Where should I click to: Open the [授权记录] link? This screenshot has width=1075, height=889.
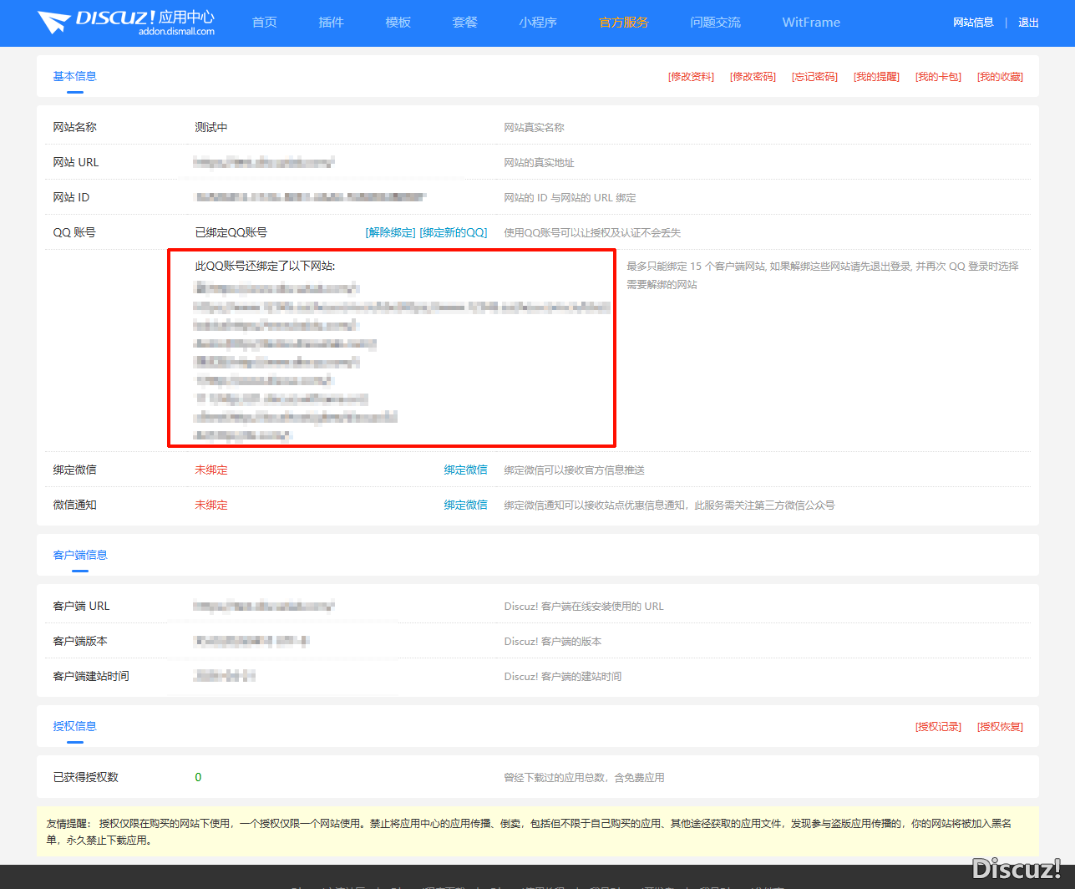(938, 727)
